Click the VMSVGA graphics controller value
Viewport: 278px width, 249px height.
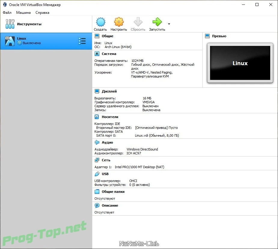coord(148,102)
